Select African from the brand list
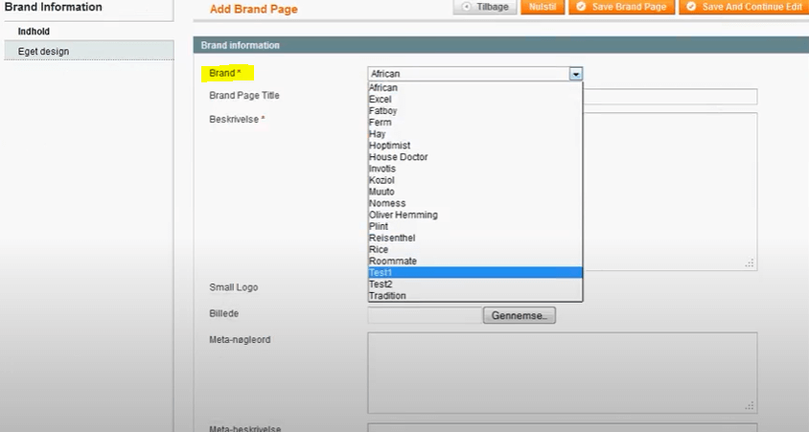This screenshot has width=809, height=432. (475, 87)
